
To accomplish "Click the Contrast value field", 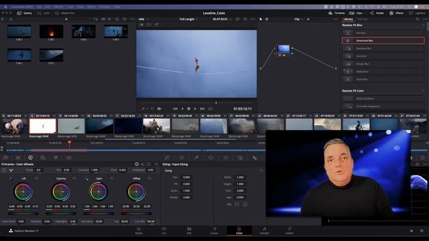I will click(x=95, y=170).
